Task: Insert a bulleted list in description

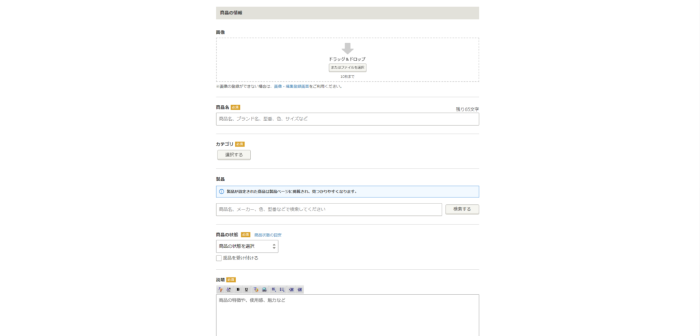Action: coord(273,290)
